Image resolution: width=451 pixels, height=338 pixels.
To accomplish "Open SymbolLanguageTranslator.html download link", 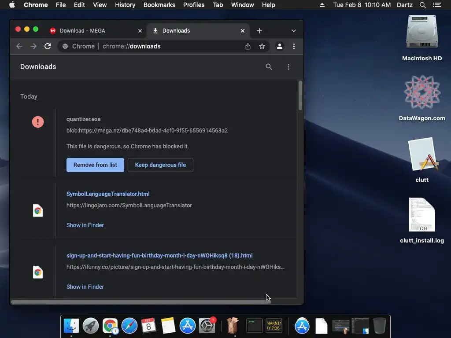I will click(x=108, y=194).
